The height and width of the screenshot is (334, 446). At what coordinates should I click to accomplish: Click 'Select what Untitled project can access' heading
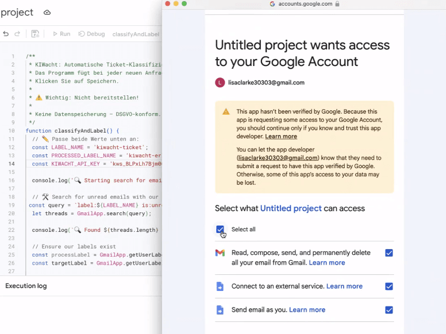tap(290, 208)
